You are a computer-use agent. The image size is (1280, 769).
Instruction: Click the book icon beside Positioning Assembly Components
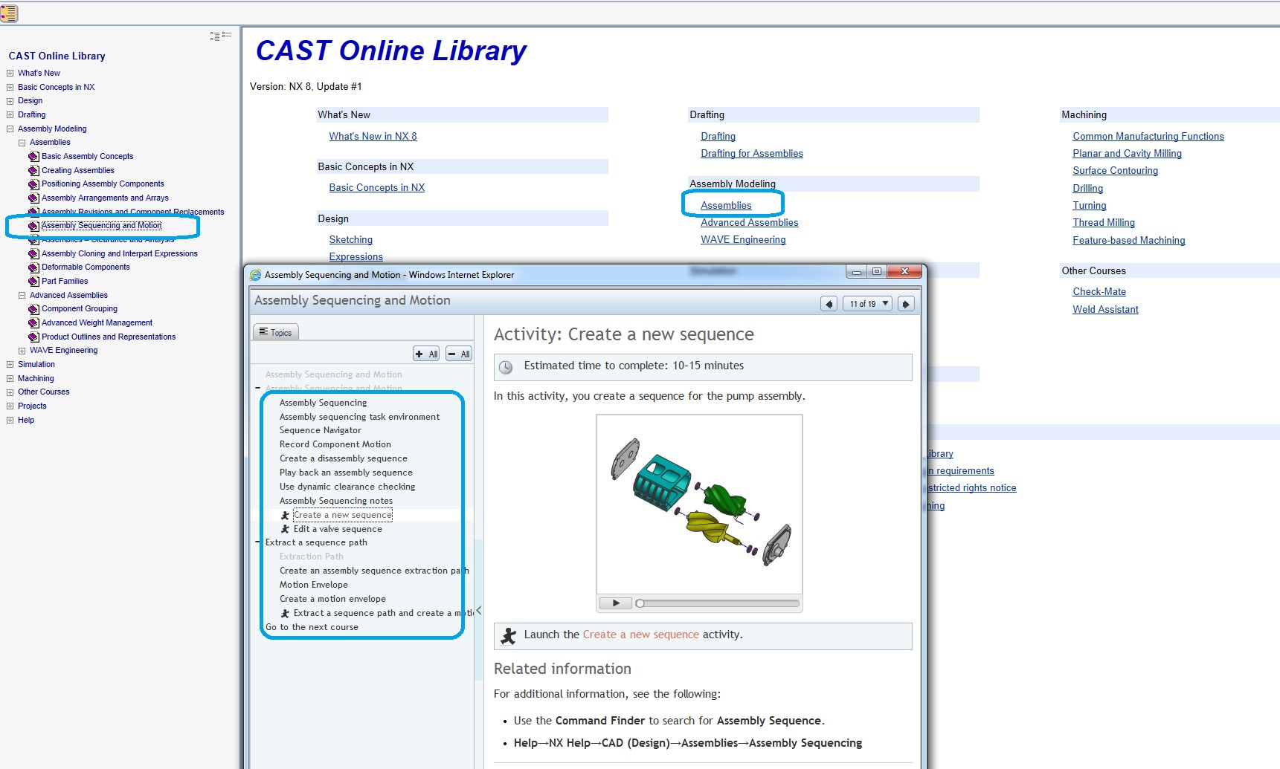point(33,184)
